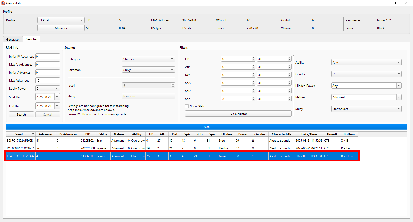This screenshot has width=413, height=222.
Task: Click the X + B buttons cell
Action: [x=349, y=141]
